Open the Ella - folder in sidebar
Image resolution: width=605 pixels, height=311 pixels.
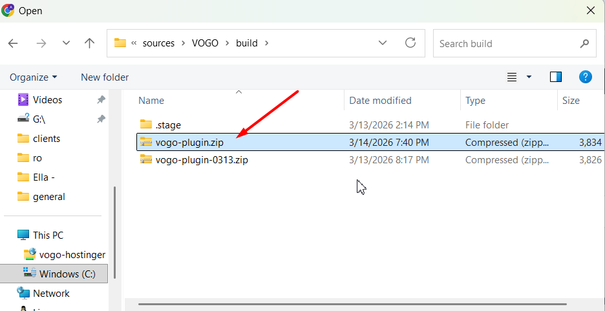43,177
